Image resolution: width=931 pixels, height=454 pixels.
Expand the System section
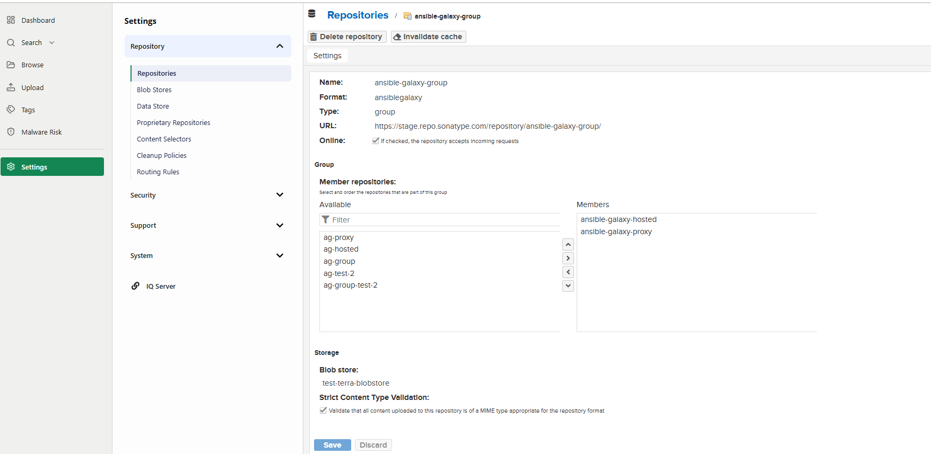(x=280, y=255)
